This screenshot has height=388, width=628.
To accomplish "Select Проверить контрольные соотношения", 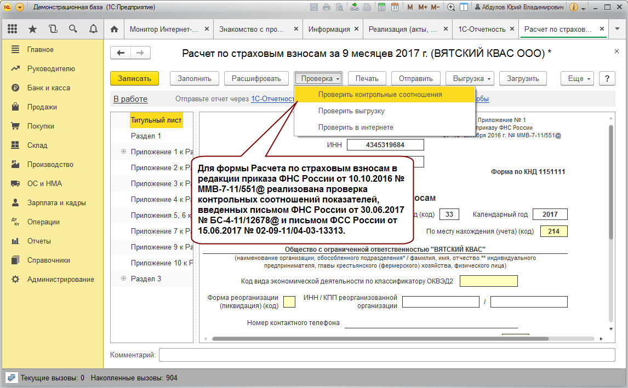I will point(384,94).
